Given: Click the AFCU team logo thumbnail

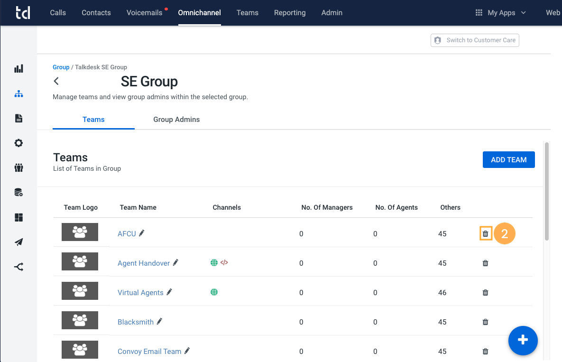Looking at the screenshot, I should 80,232.
